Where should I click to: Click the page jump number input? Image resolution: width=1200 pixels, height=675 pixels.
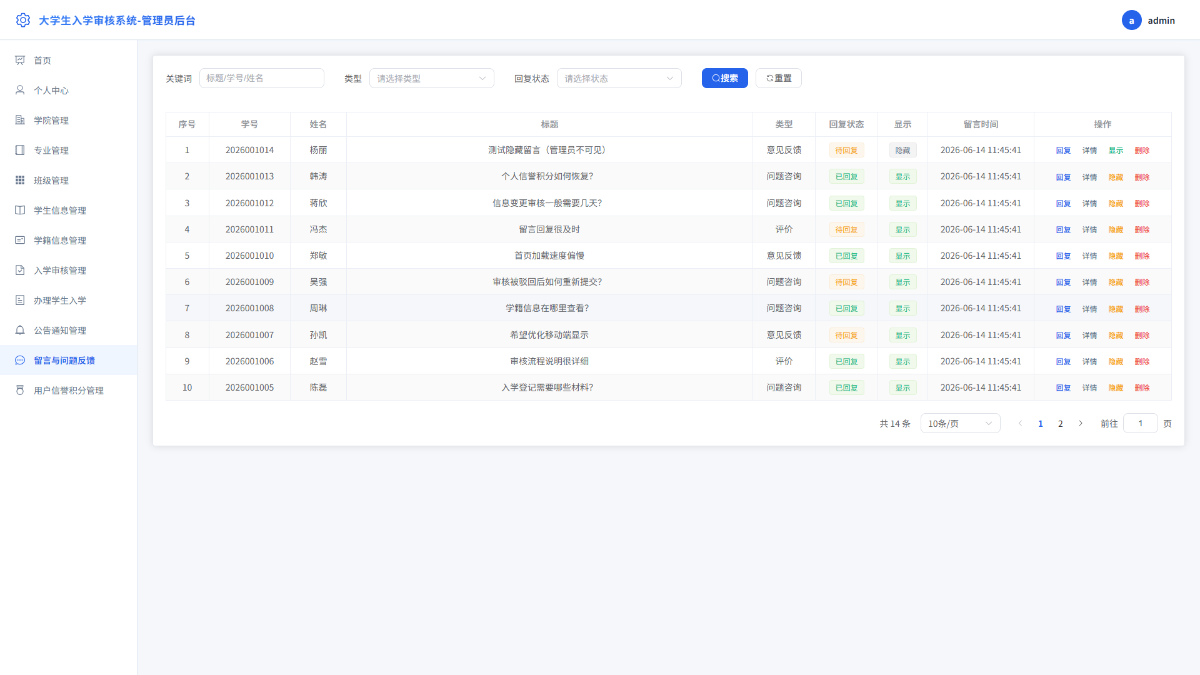1141,423
